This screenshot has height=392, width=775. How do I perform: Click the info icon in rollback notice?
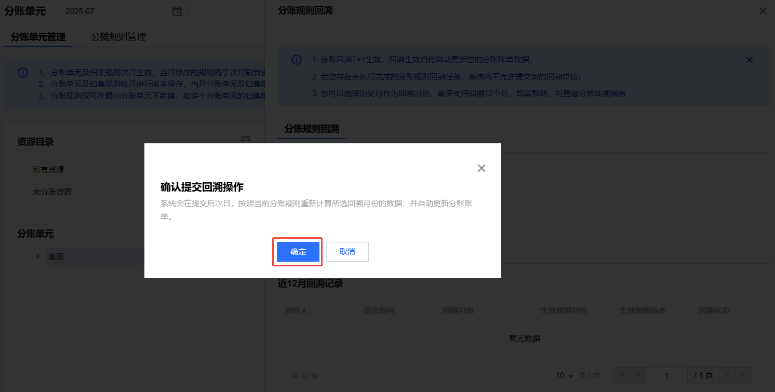point(296,60)
